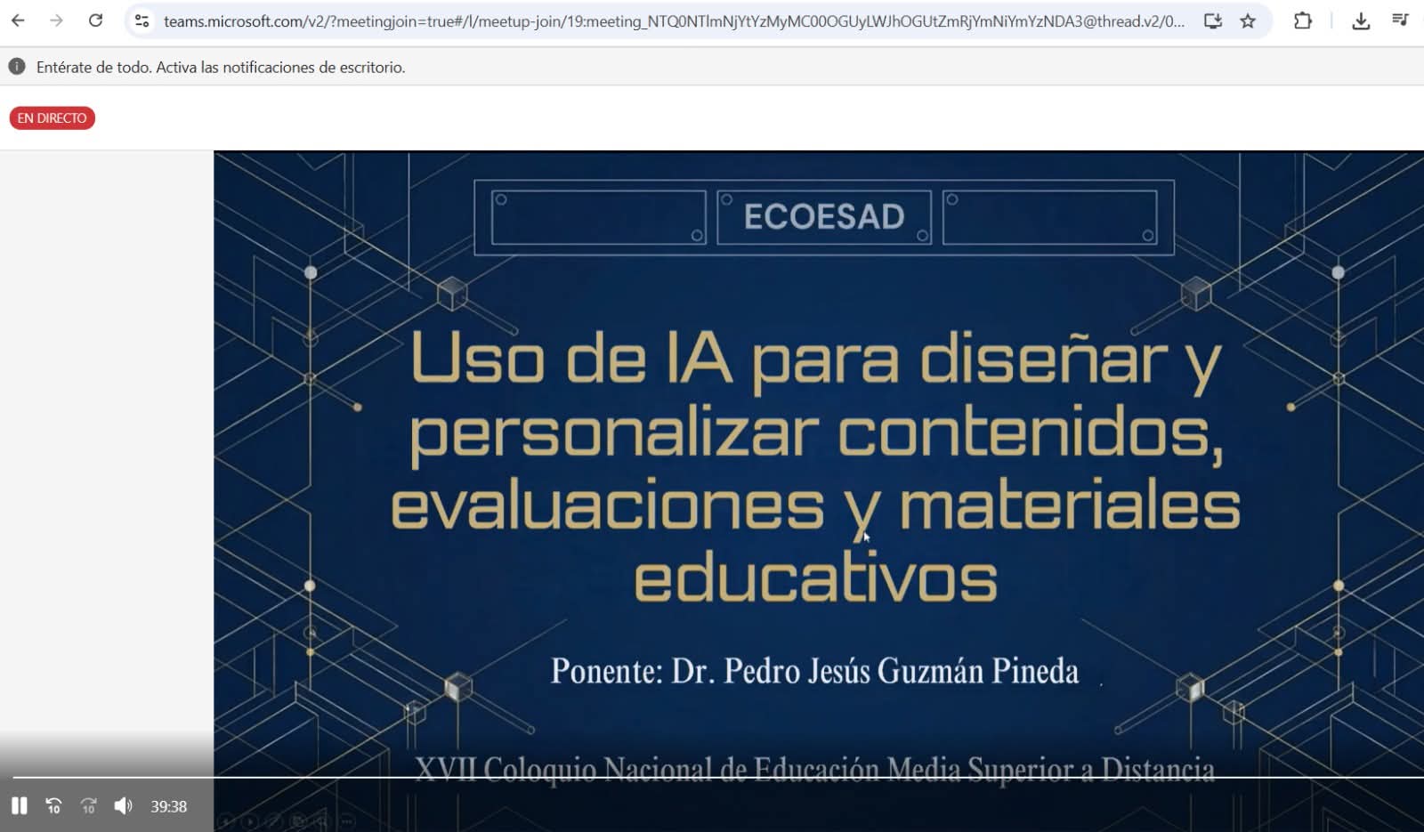Click the presenter name Pedro Jesús Guzmán Pineda
Image resolution: width=1424 pixels, height=832 pixels.
coord(875,670)
